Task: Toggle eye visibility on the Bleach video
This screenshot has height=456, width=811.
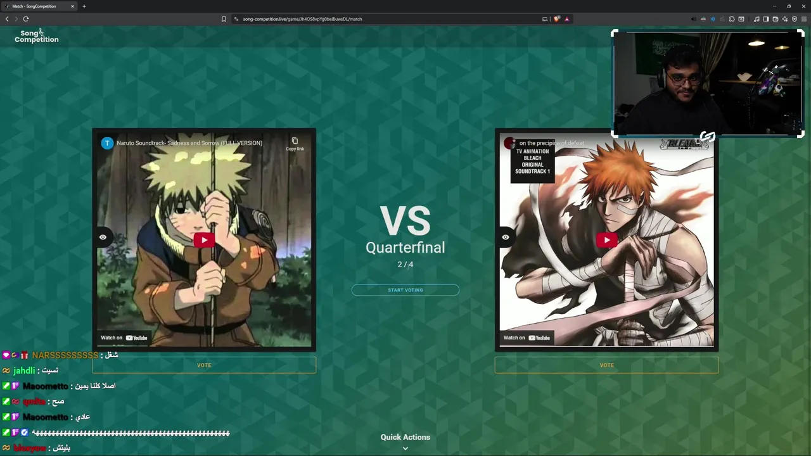Action: click(x=506, y=237)
